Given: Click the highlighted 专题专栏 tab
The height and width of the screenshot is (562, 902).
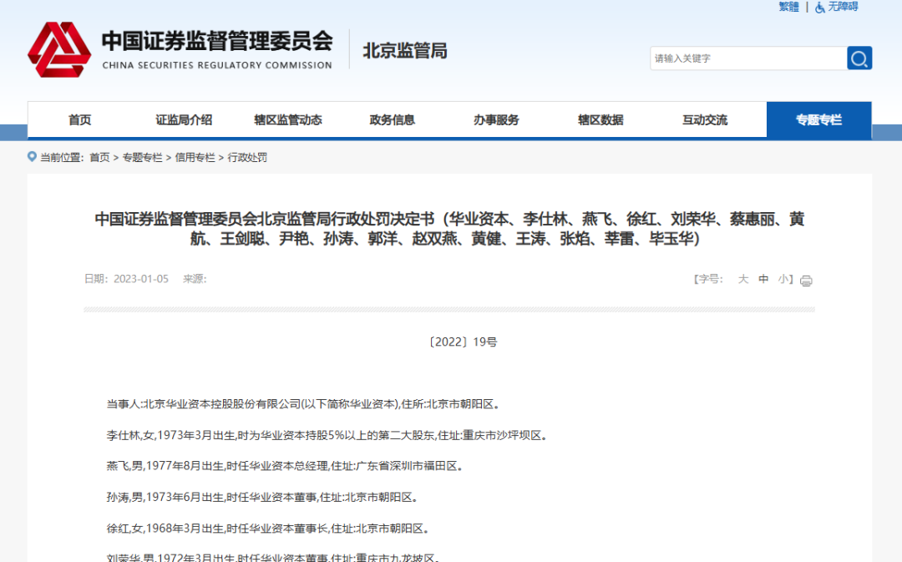Looking at the screenshot, I should (818, 120).
